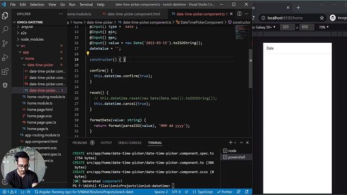Viewport: 347px width, 195px height.
Task: Open a new browser tab with plus
Action: (298, 8)
